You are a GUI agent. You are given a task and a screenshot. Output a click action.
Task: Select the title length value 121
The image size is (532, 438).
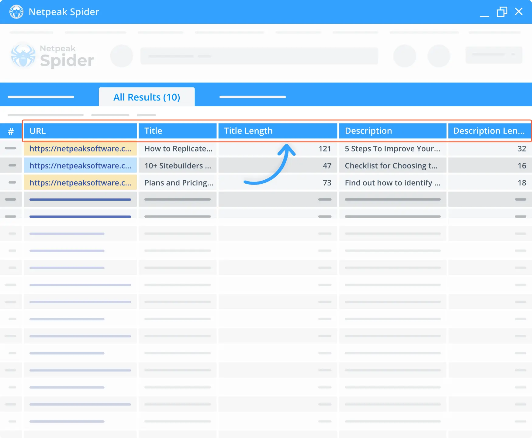(325, 148)
